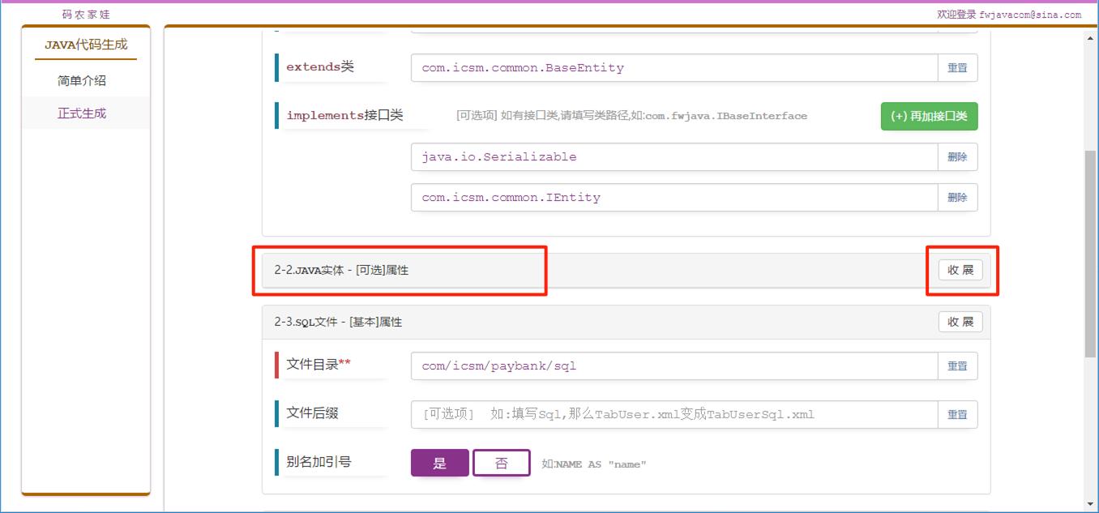The image size is (1099, 513).
Task: Click the page's vertical scrollbar thumb
Action: tap(1090, 251)
